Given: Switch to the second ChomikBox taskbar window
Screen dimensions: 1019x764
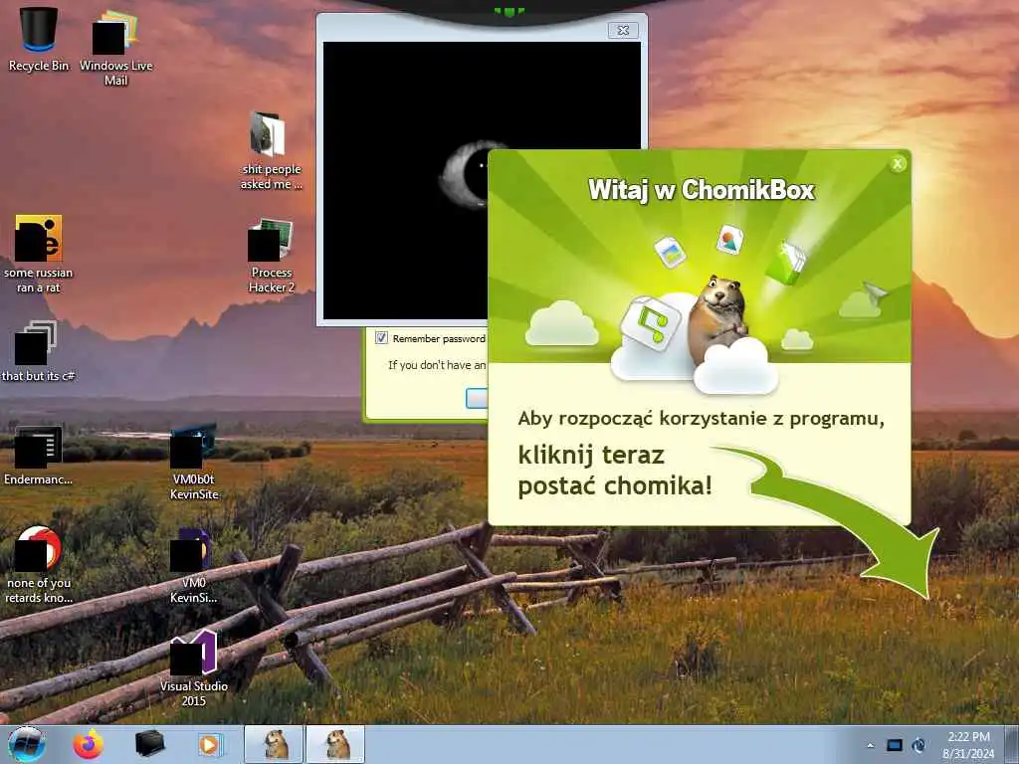Looking at the screenshot, I should point(335,744).
